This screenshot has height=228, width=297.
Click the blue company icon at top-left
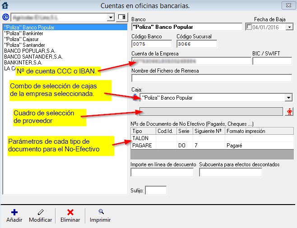(x=6, y=17)
